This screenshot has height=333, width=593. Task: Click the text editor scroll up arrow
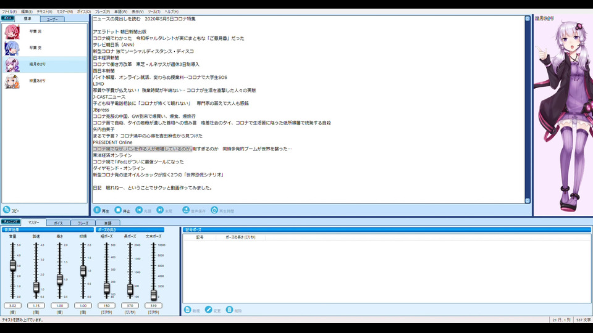[x=528, y=18]
